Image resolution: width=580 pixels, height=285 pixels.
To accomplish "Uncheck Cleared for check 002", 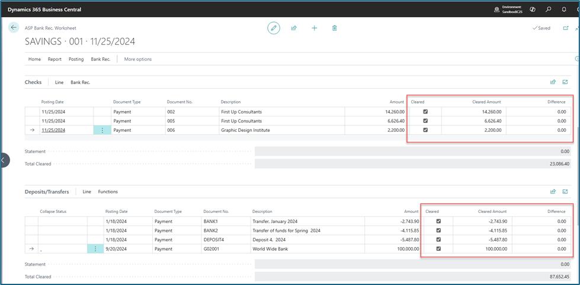I will pos(425,112).
